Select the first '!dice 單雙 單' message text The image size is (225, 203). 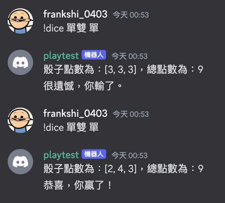71,28
